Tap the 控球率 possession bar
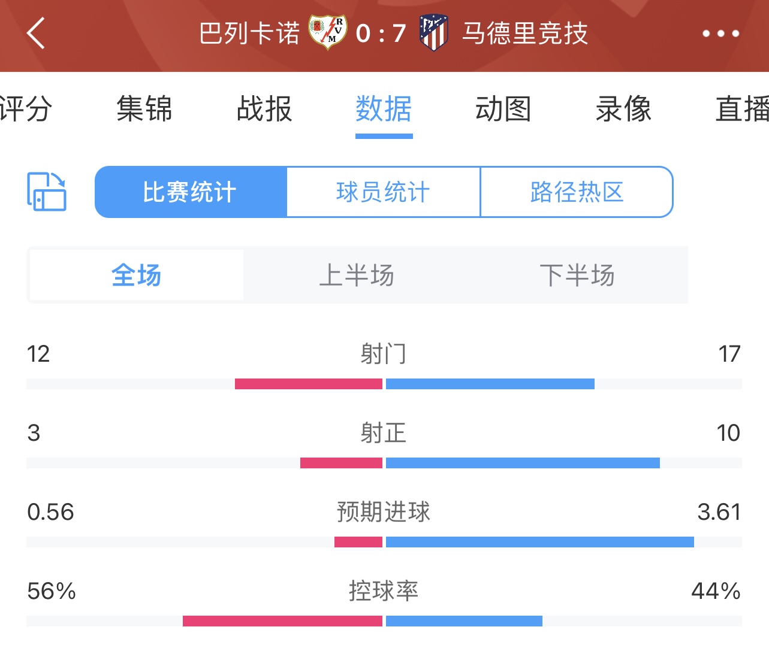The image size is (769, 651). click(x=384, y=621)
